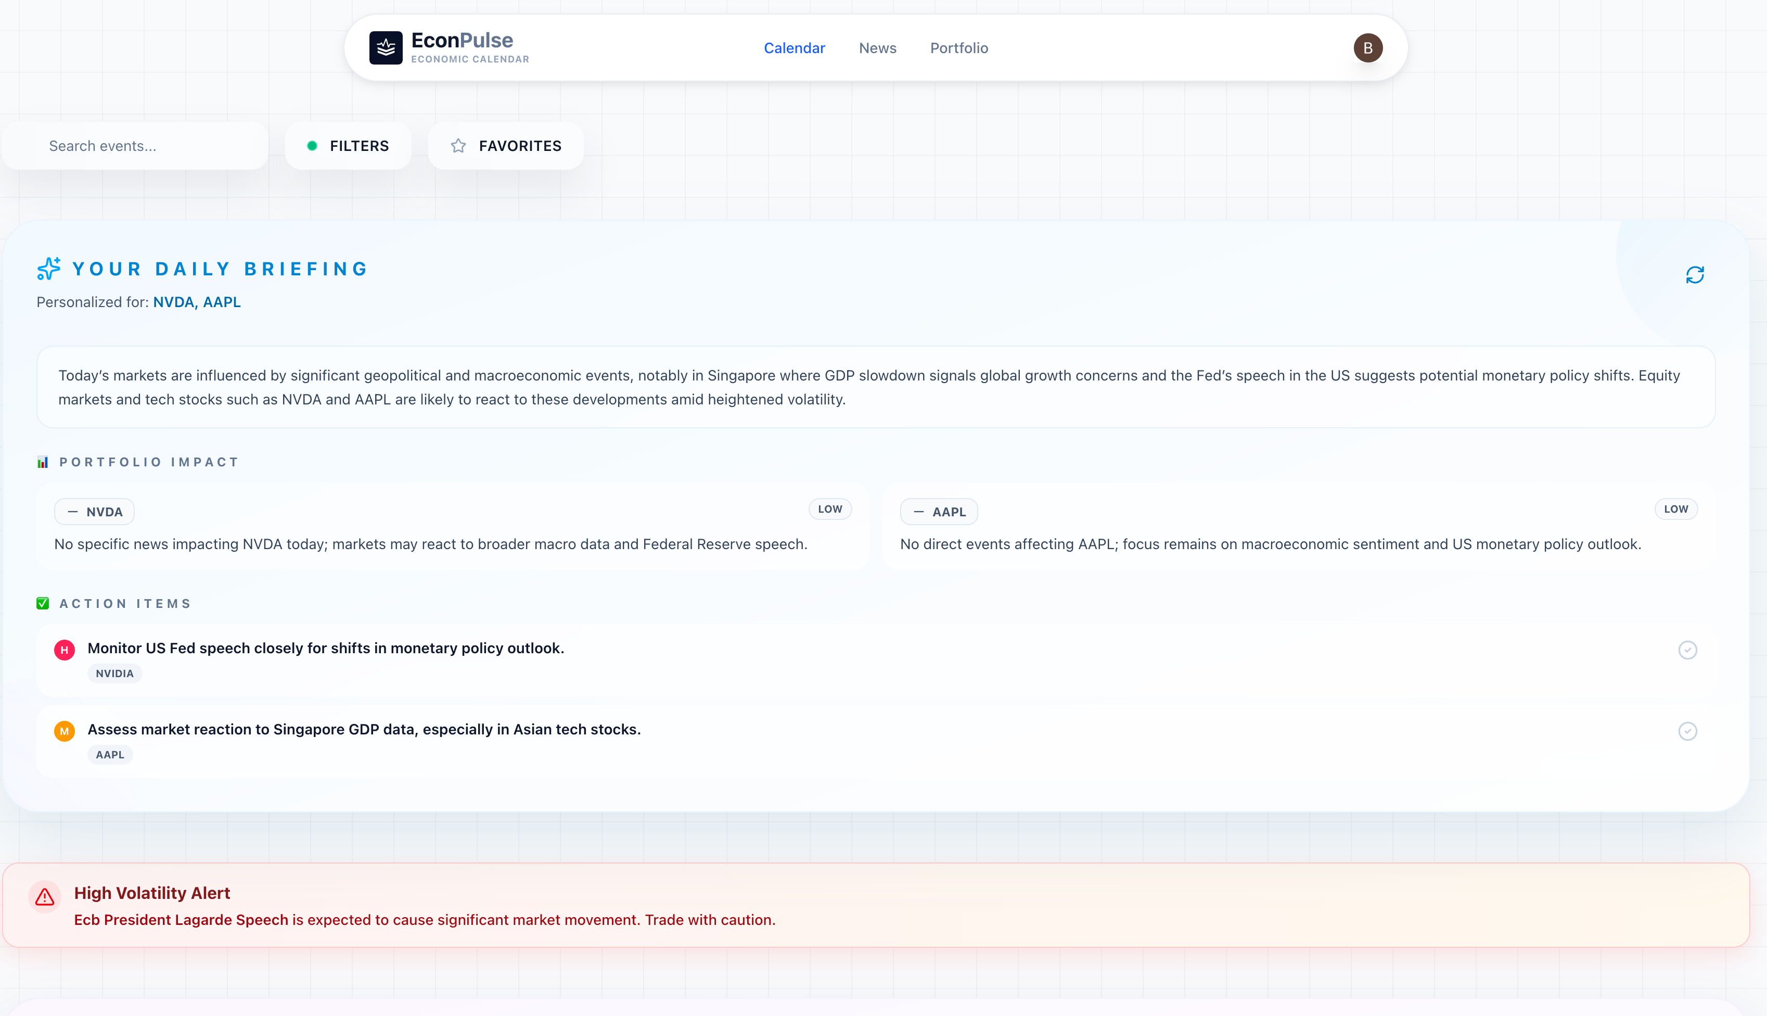Check off the Singapore GDP action item
The width and height of the screenshot is (1767, 1016).
point(1688,731)
